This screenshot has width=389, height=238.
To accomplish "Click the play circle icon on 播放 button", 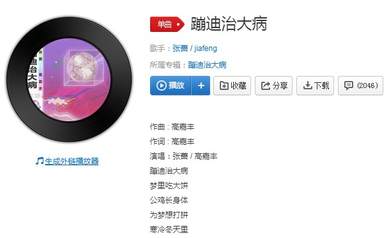I will click(161, 86).
